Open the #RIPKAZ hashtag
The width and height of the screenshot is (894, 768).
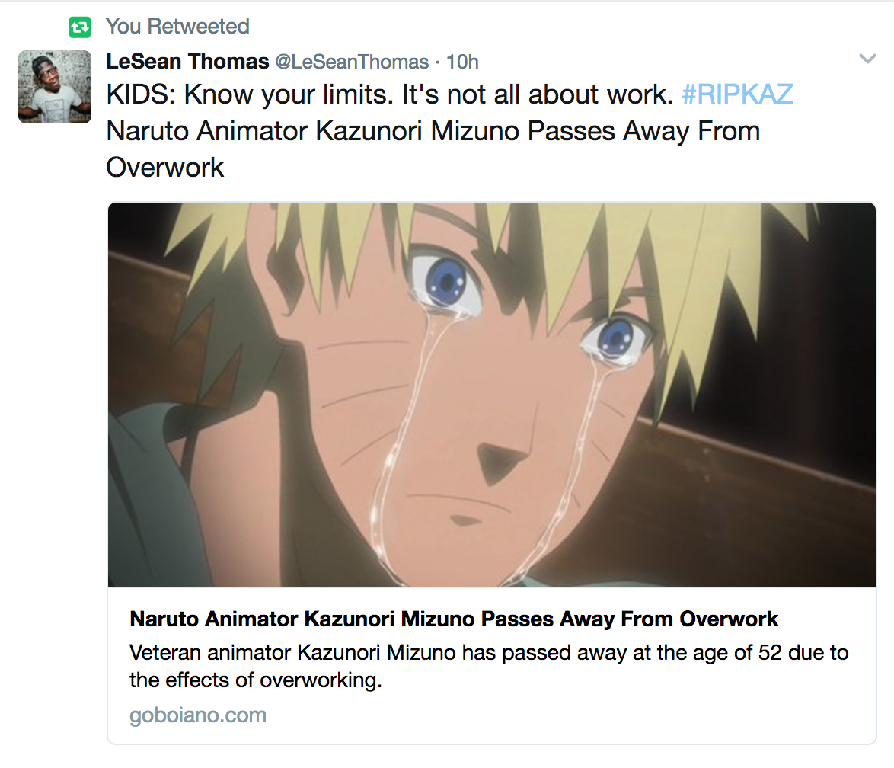737,94
